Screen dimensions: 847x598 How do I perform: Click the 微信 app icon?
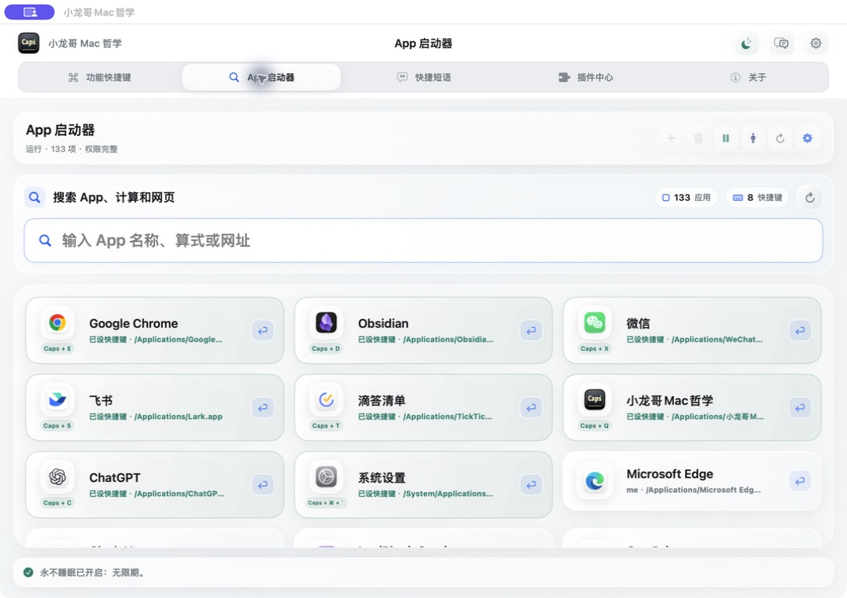point(595,322)
